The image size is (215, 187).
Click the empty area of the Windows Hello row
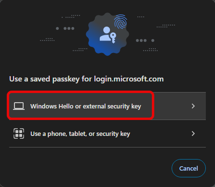click(x=171, y=106)
